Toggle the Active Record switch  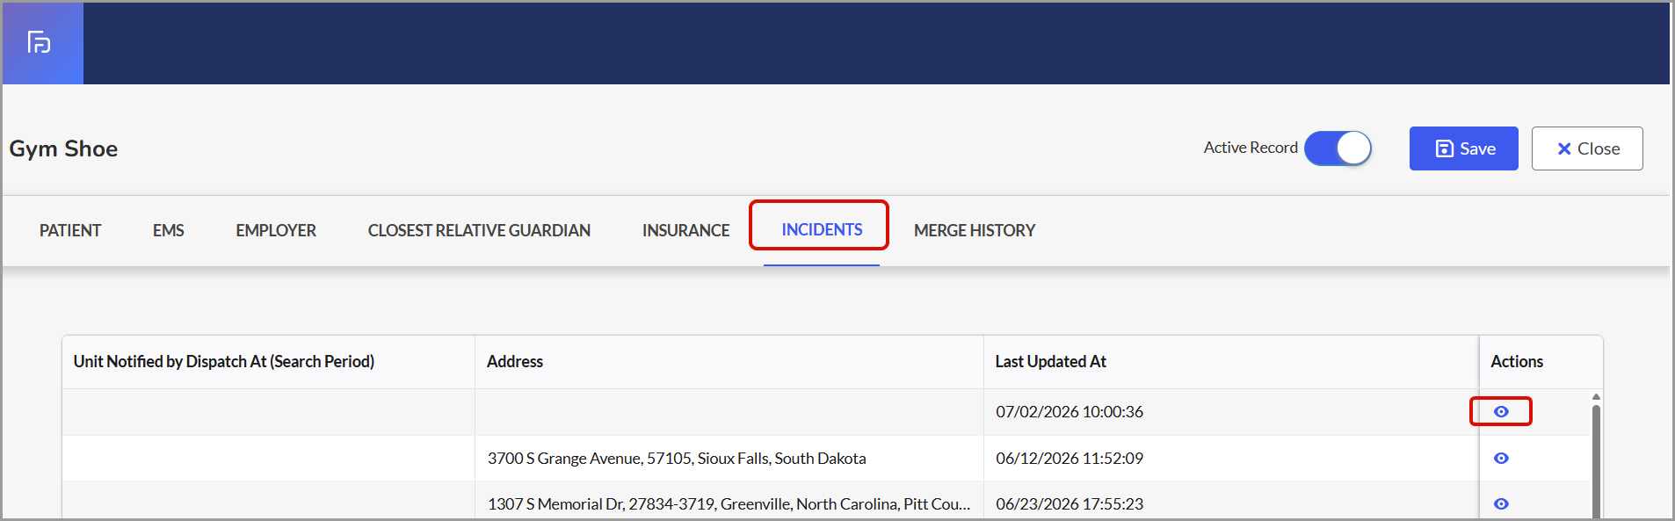click(1338, 148)
